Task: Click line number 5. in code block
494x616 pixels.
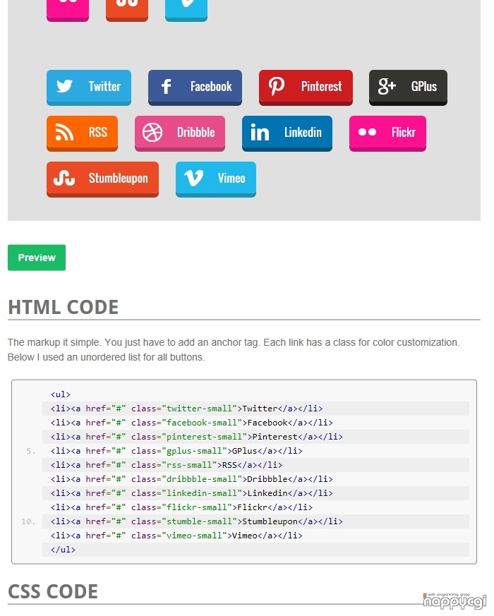Action: click(30, 451)
